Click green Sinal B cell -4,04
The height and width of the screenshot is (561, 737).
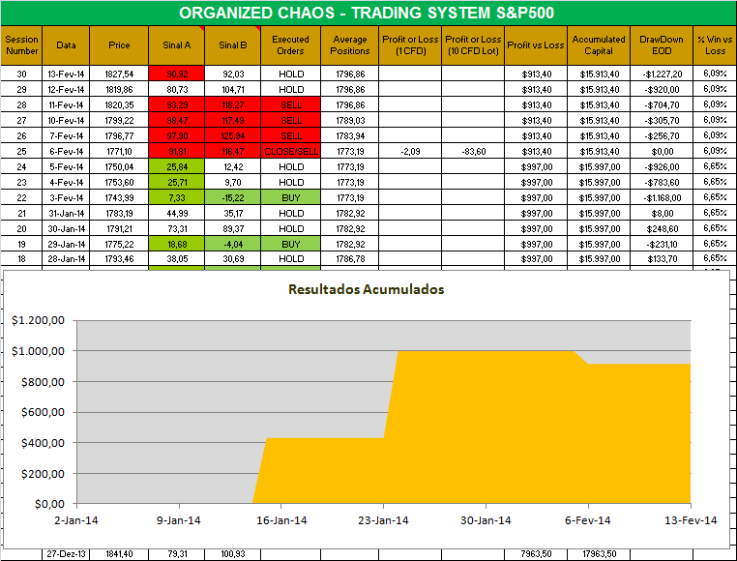pos(233,244)
